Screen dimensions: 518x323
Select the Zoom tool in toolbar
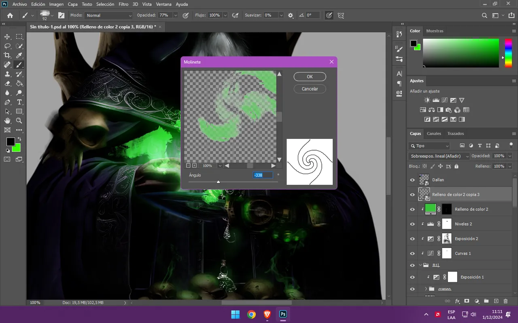click(19, 121)
